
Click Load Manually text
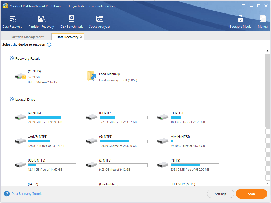pos(109,74)
